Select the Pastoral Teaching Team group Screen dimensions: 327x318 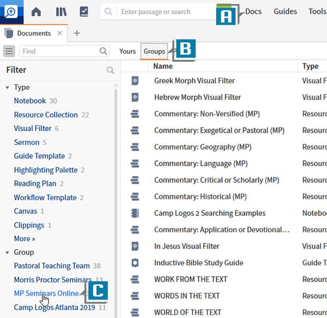pos(52,265)
